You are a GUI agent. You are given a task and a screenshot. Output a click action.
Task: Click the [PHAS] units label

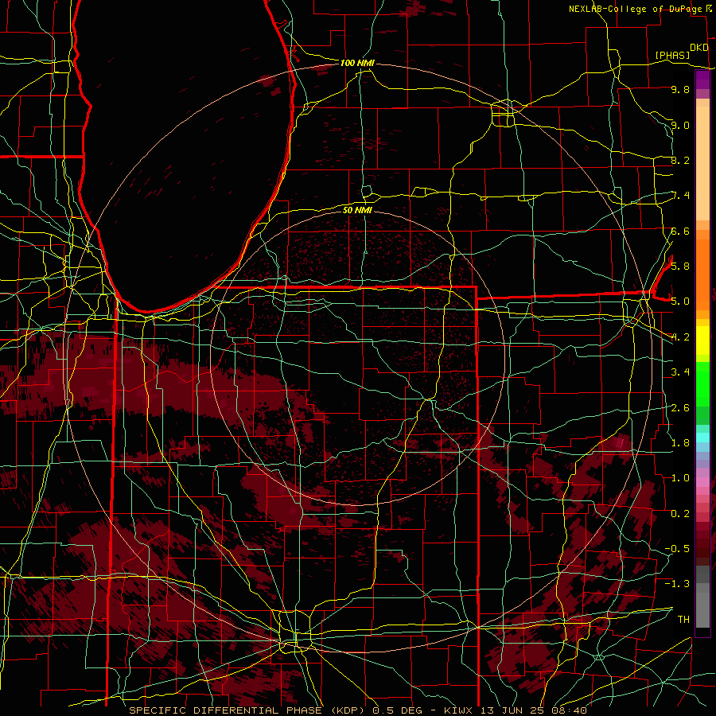(672, 55)
